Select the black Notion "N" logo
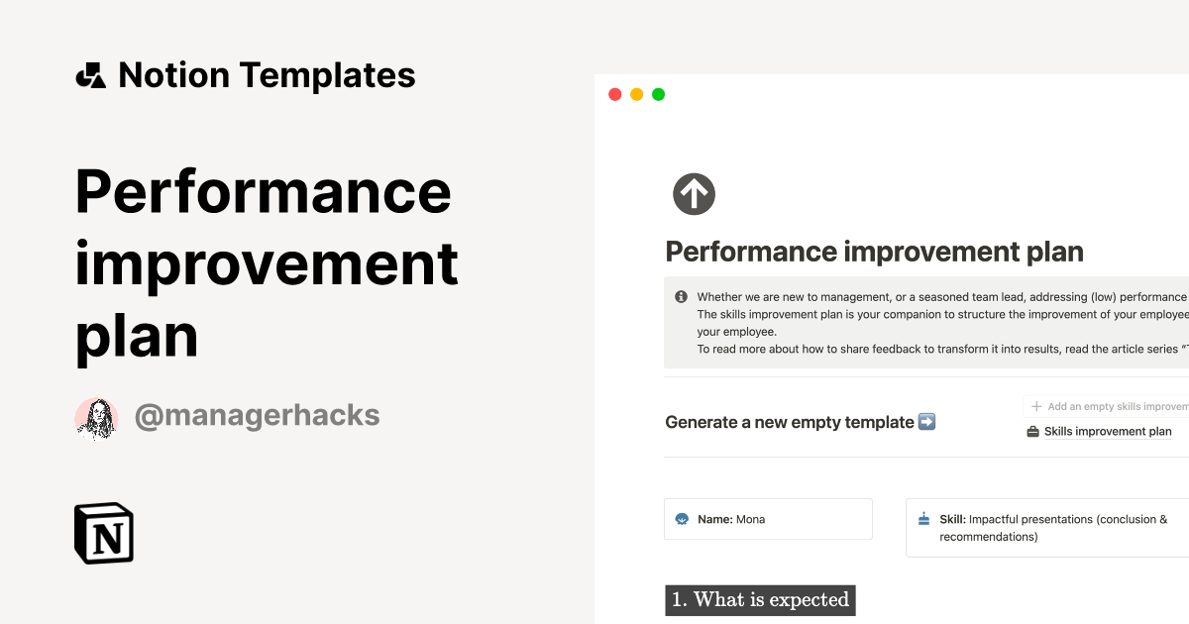 tap(103, 534)
